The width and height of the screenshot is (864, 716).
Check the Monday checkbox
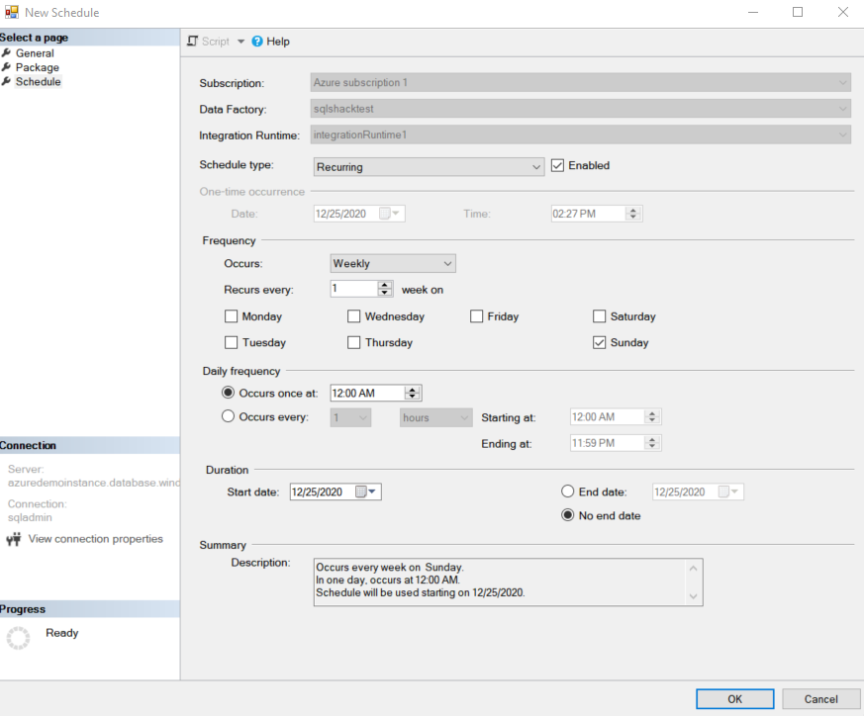pyautogui.click(x=232, y=316)
